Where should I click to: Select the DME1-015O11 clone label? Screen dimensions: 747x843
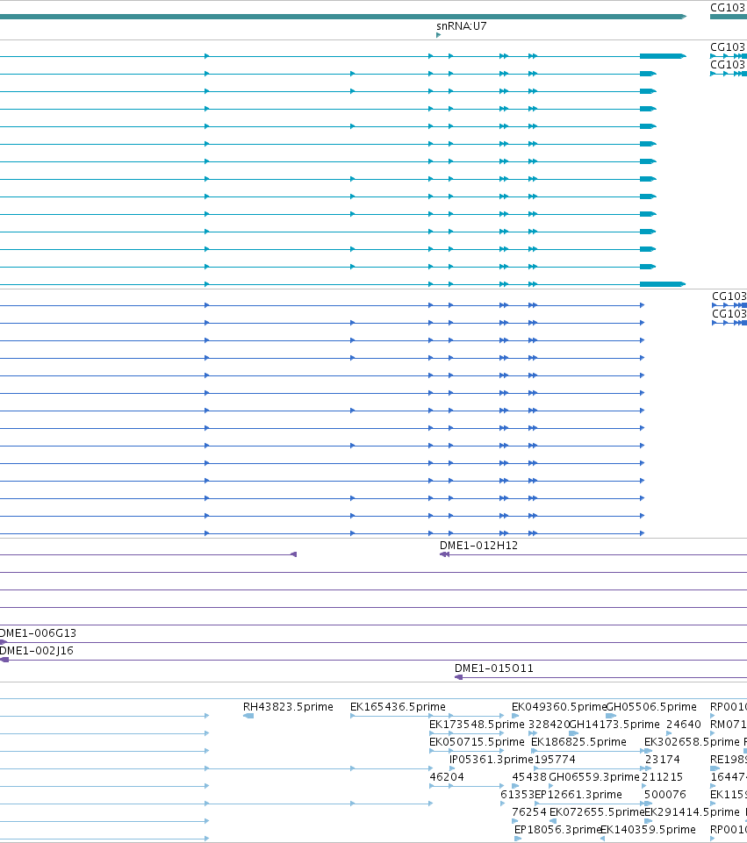(493, 668)
